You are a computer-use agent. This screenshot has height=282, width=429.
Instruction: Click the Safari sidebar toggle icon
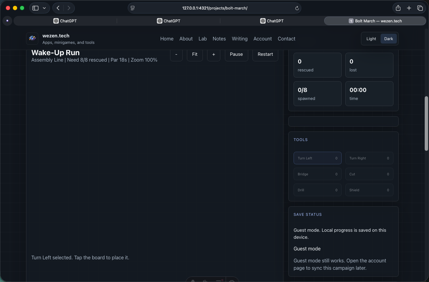36,8
